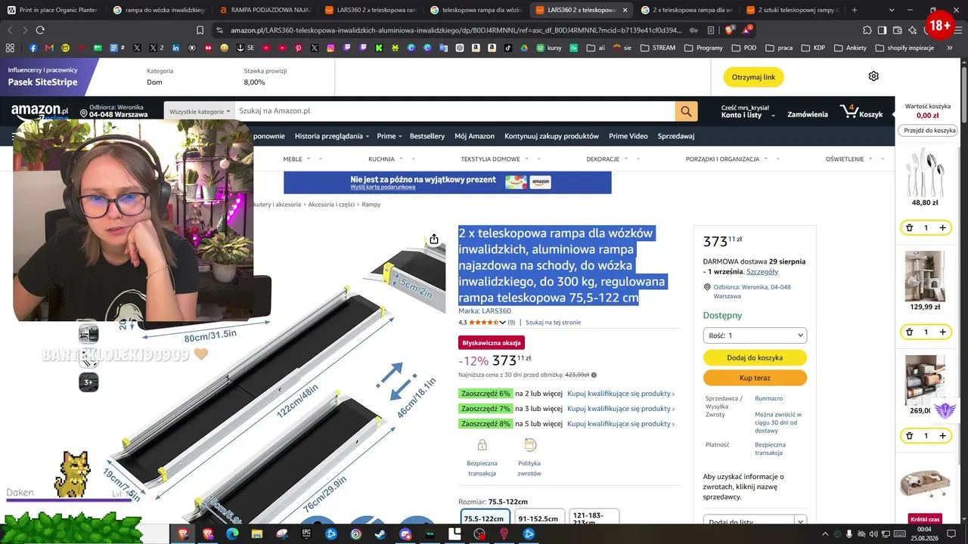The image size is (968, 544).
Task: Click the Zamówienia orders link
Action: click(x=808, y=115)
